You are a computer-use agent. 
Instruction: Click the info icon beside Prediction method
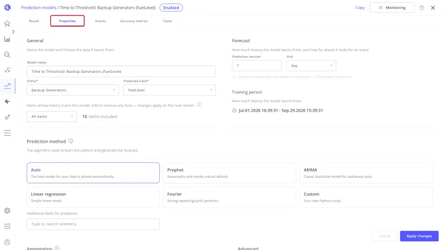(71, 141)
